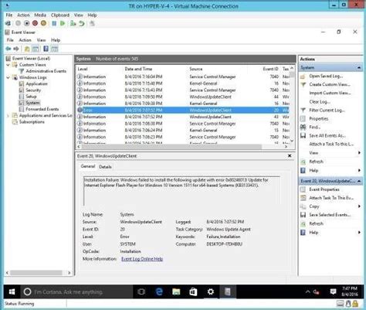Screen dimensions: 366x310
Task: Select WindowsUpdateClient event ID 44 row
Action: click(x=183, y=97)
